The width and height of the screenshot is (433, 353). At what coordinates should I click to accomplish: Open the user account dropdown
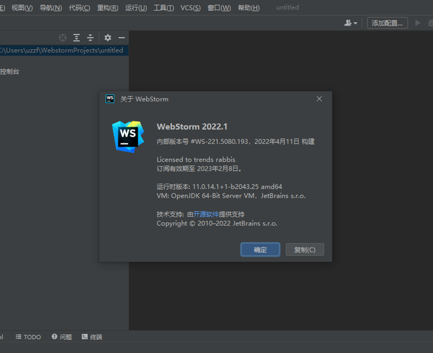tap(350, 23)
